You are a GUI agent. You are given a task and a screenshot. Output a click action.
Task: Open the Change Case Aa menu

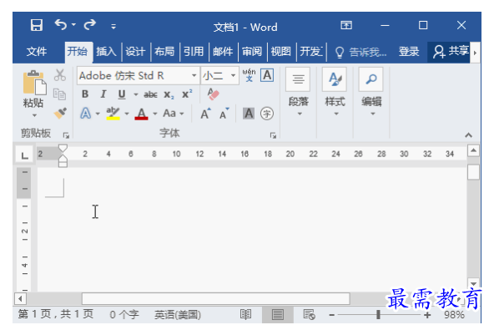pos(174,114)
